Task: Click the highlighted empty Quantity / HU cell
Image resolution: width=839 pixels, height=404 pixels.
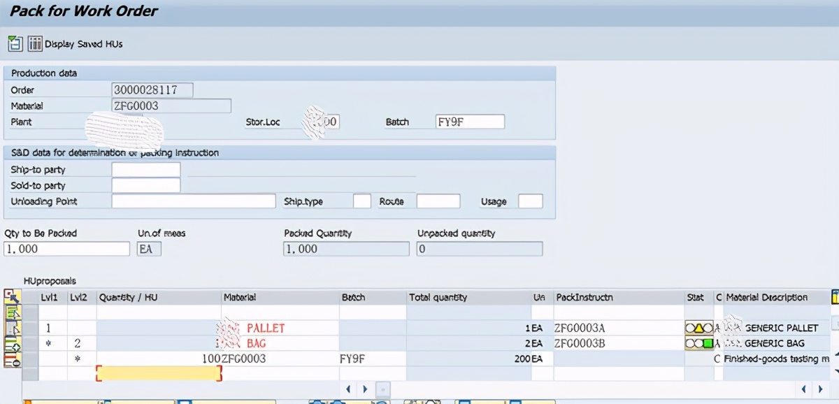Action: (159, 374)
